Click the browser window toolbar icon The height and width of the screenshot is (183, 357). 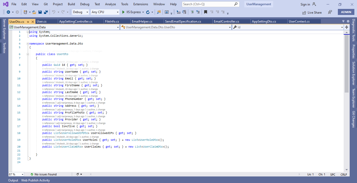click(167, 12)
